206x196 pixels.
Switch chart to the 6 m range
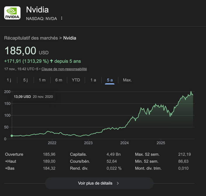59,80
